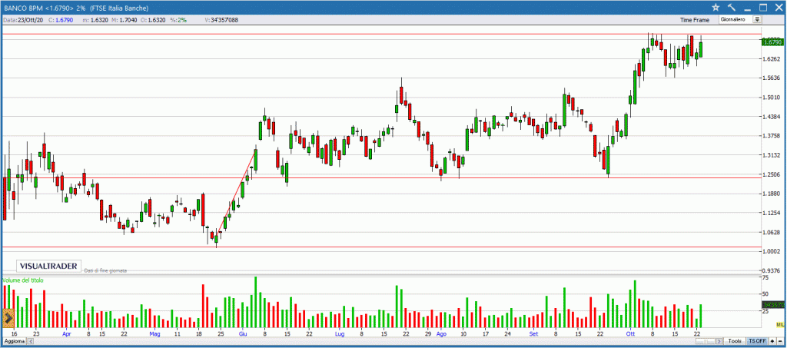Click the 1.5010 price level label
This screenshot has height=348, width=787.
point(772,98)
